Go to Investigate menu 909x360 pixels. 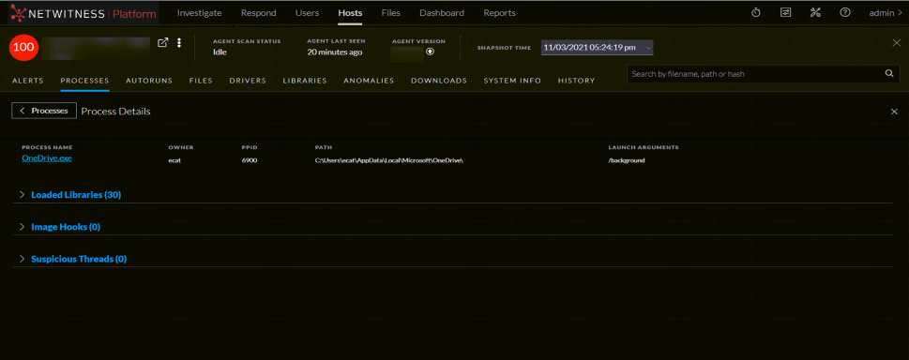tap(200, 13)
